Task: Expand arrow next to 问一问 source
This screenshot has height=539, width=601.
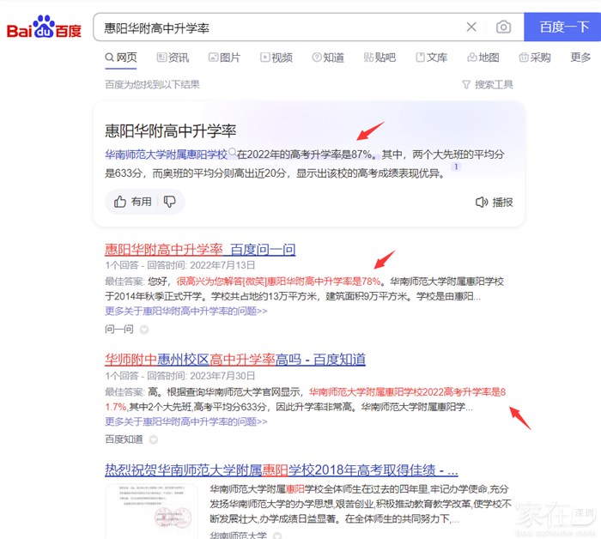Action: tap(144, 330)
